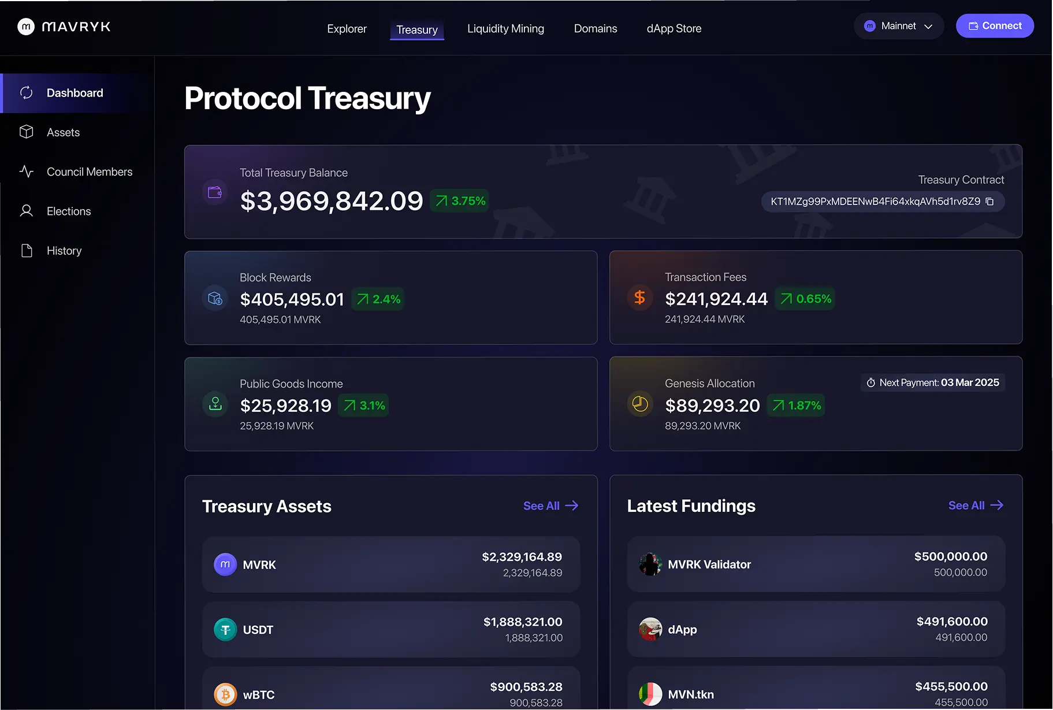Click the Block Rewards cube icon
Image resolution: width=1053 pixels, height=710 pixels.
click(x=215, y=298)
